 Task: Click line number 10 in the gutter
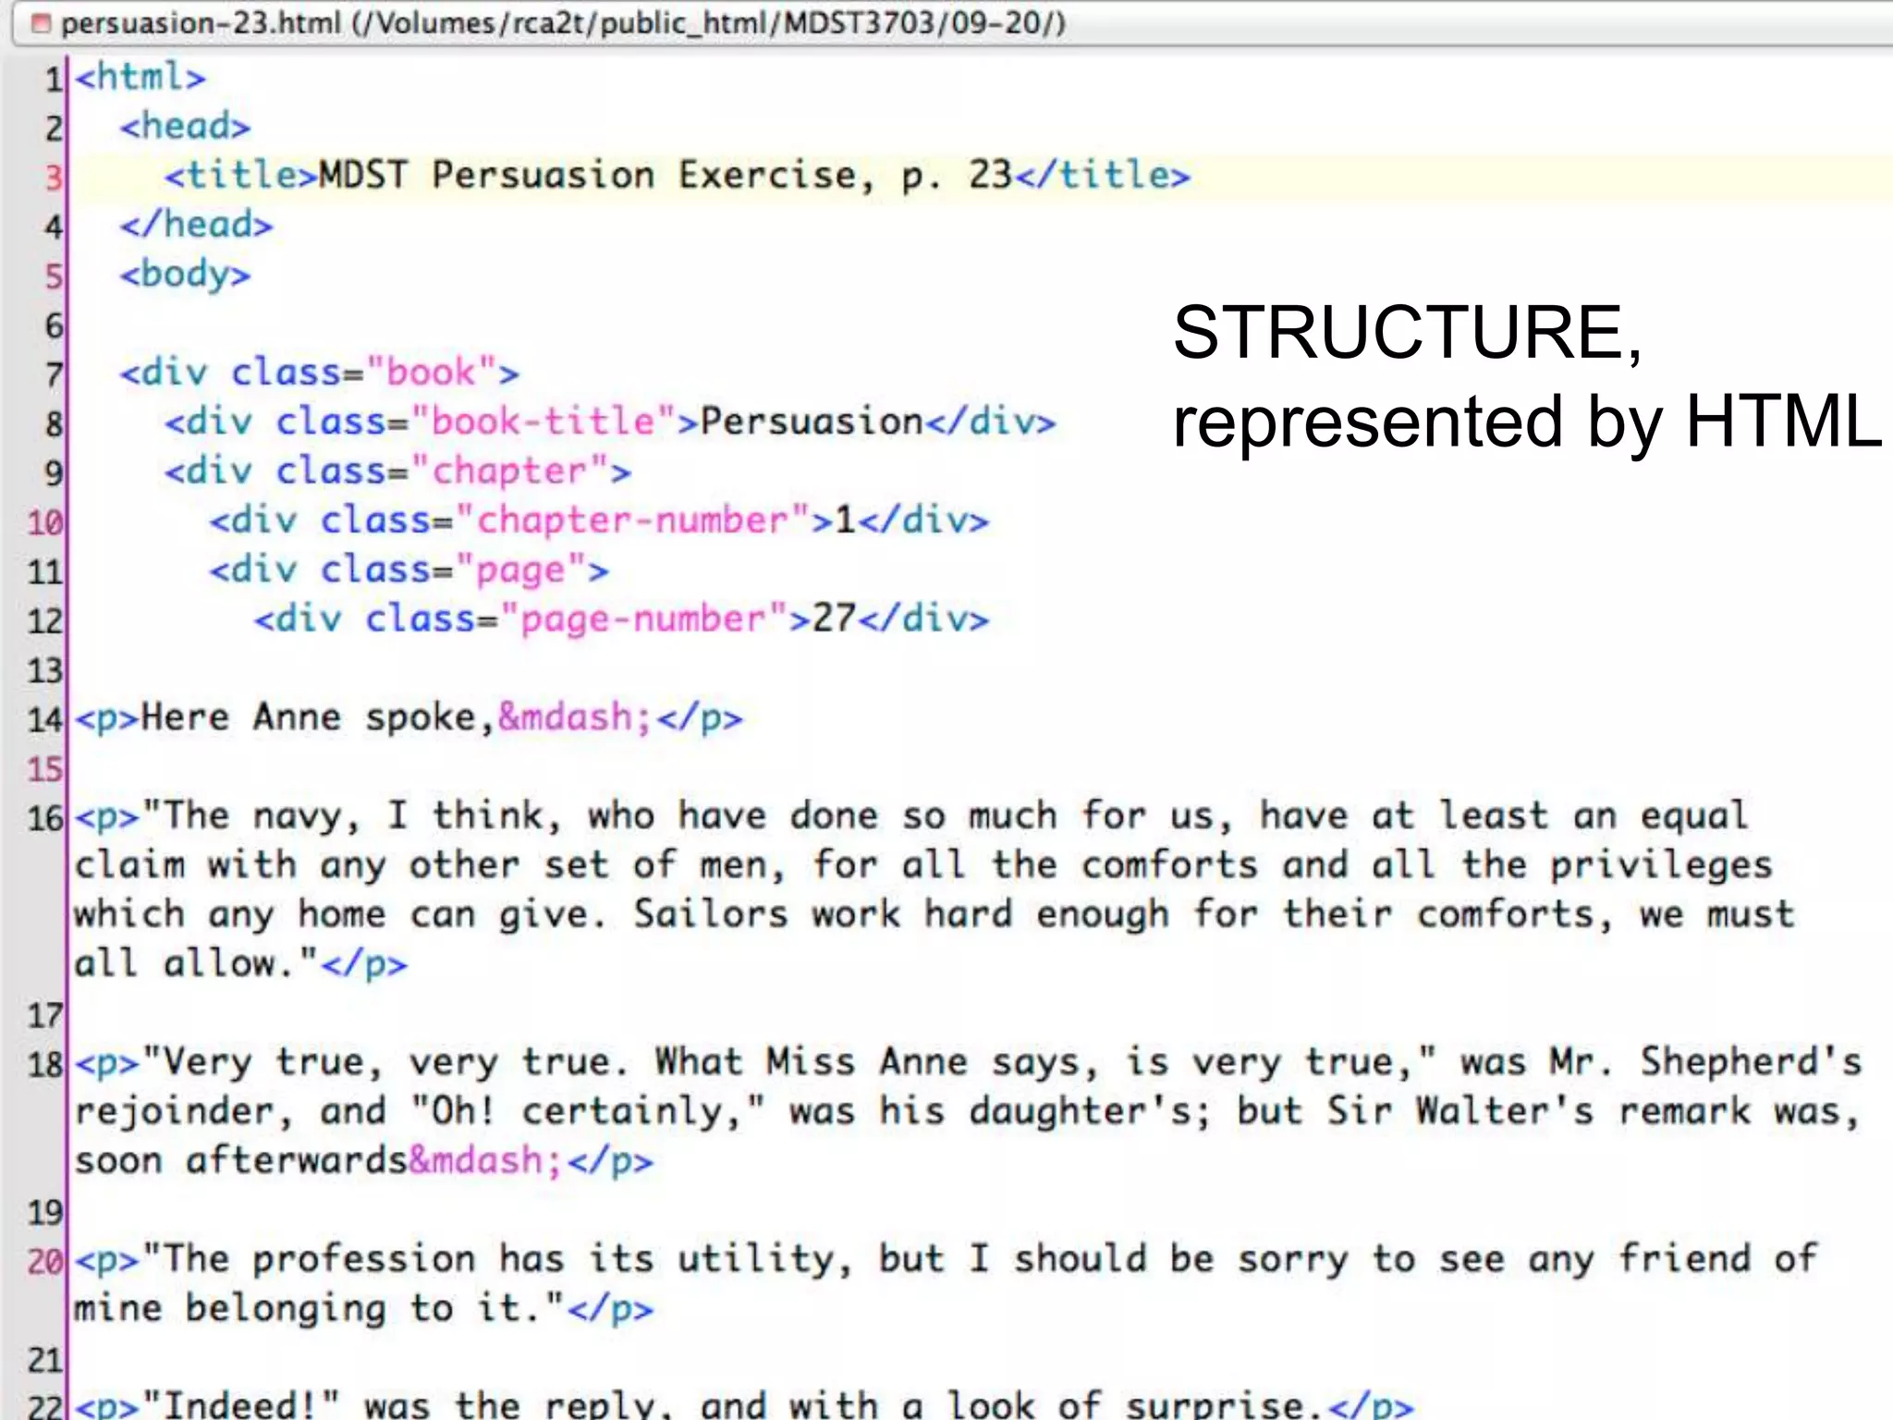[x=45, y=522]
